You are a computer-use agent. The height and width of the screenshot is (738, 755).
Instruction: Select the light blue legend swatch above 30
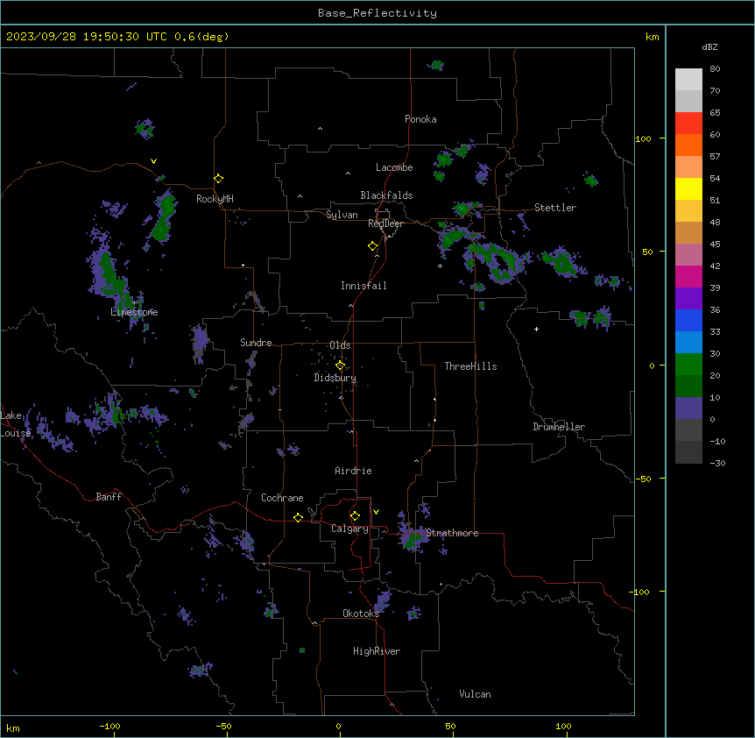688,342
